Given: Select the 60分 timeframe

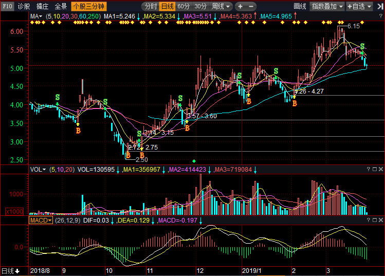Looking at the screenshot, I should pyautogui.click(x=184, y=7).
